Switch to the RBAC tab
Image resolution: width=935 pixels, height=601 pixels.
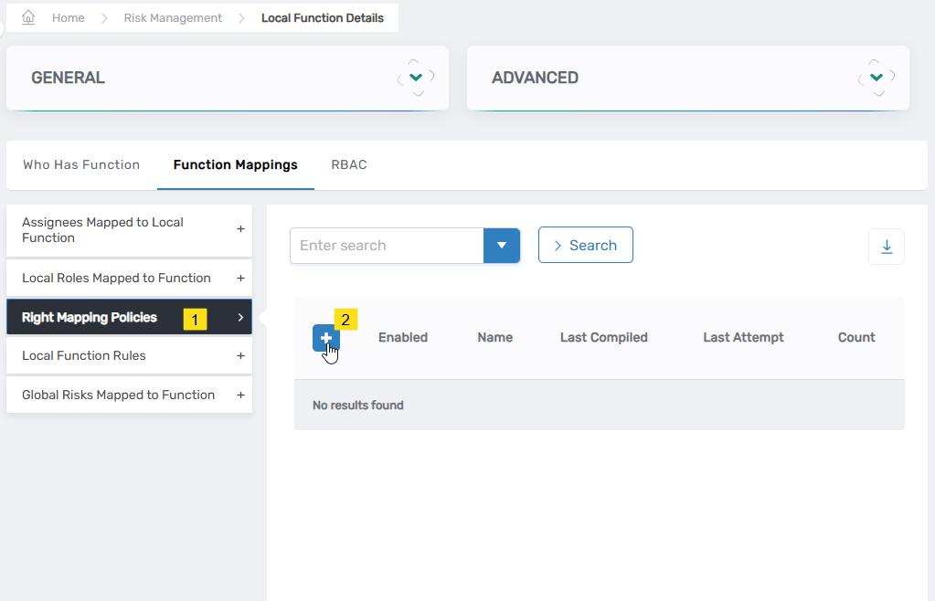(348, 164)
